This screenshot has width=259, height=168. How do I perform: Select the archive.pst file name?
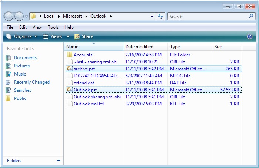[x=84, y=69]
